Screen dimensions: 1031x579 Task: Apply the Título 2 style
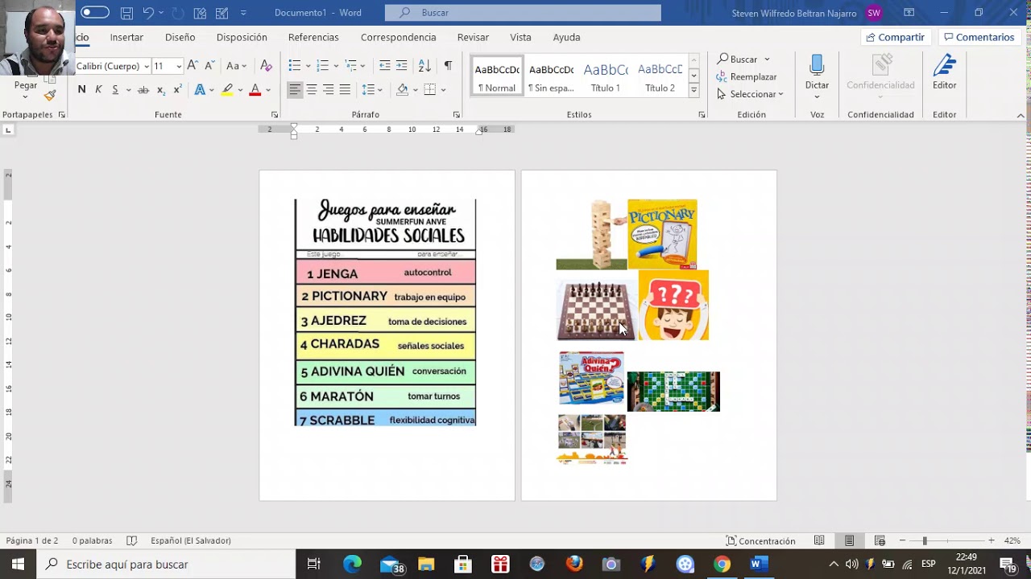click(x=660, y=76)
